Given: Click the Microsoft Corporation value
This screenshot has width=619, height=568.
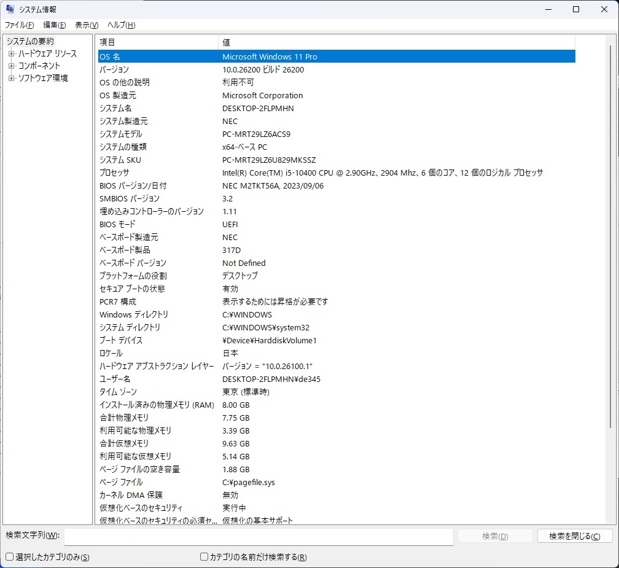Looking at the screenshot, I should coord(263,96).
